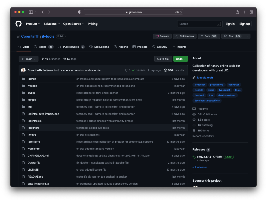Open the it-tools.tech website link
The height and width of the screenshot is (201, 267).
tap(205, 78)
